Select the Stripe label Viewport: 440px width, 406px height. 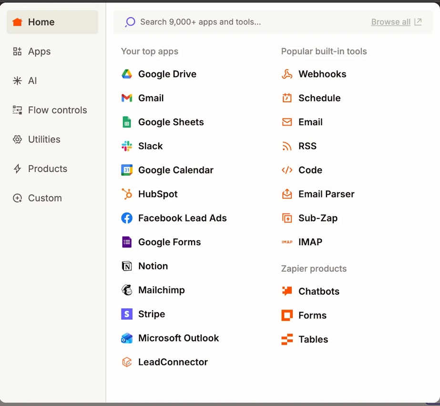click(x=152, y=314)
